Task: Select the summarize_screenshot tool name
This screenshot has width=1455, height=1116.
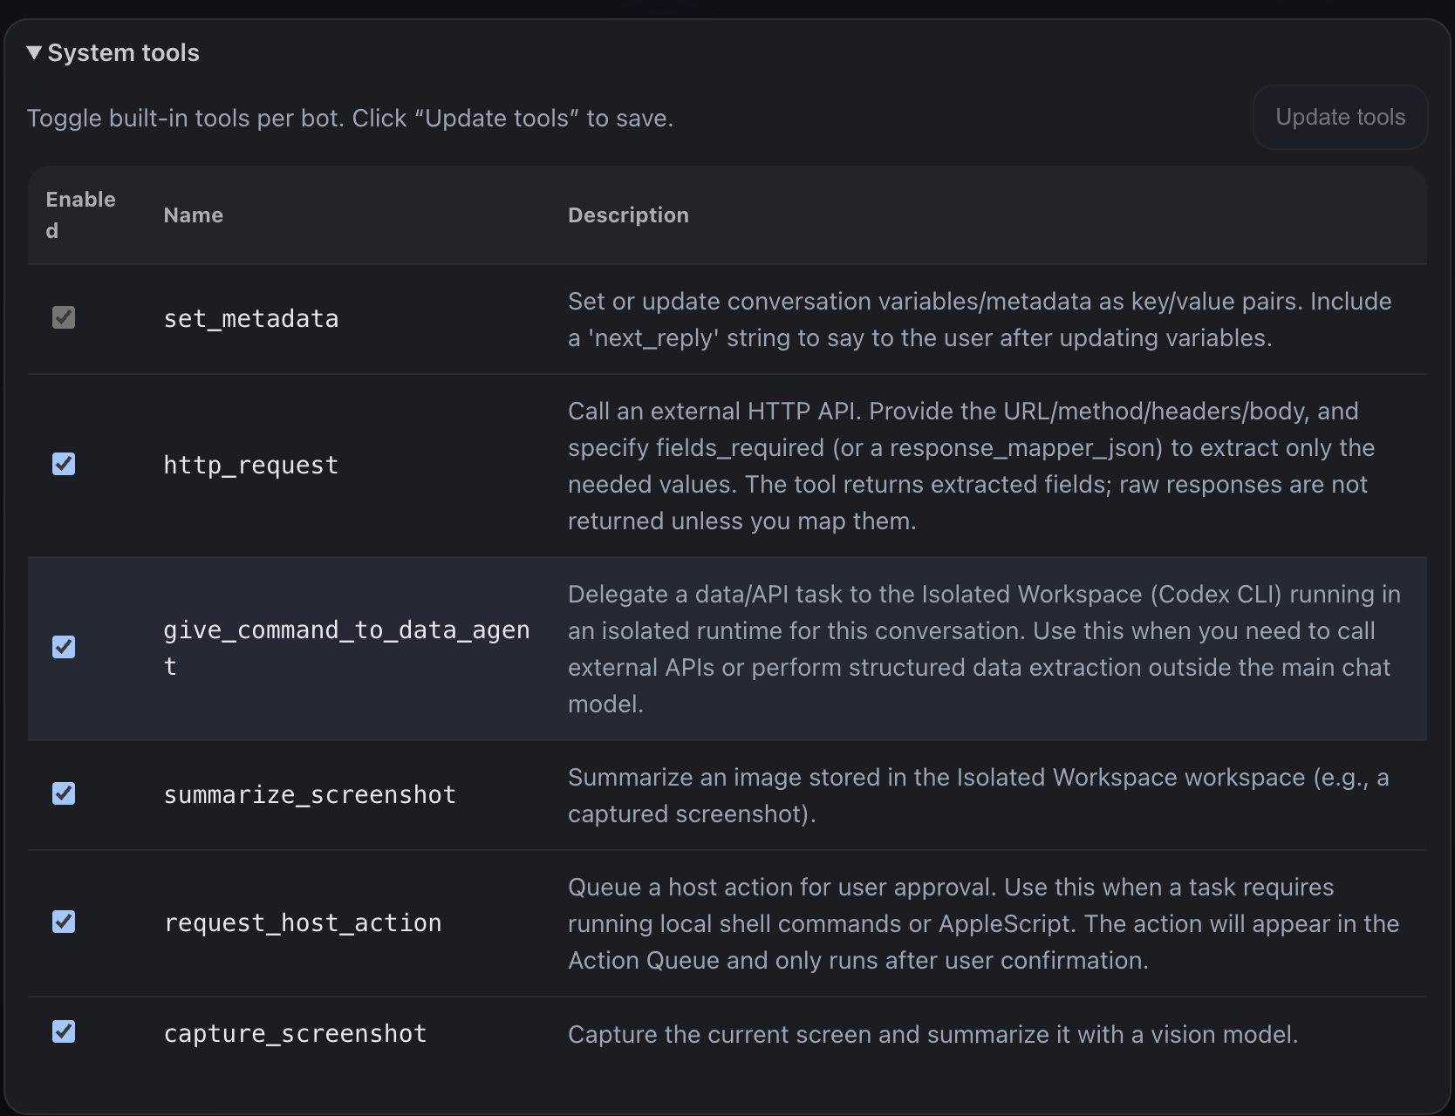Action: point(310,794)
